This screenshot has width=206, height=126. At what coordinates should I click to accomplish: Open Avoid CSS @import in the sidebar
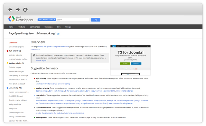click(x=16, y=96)
